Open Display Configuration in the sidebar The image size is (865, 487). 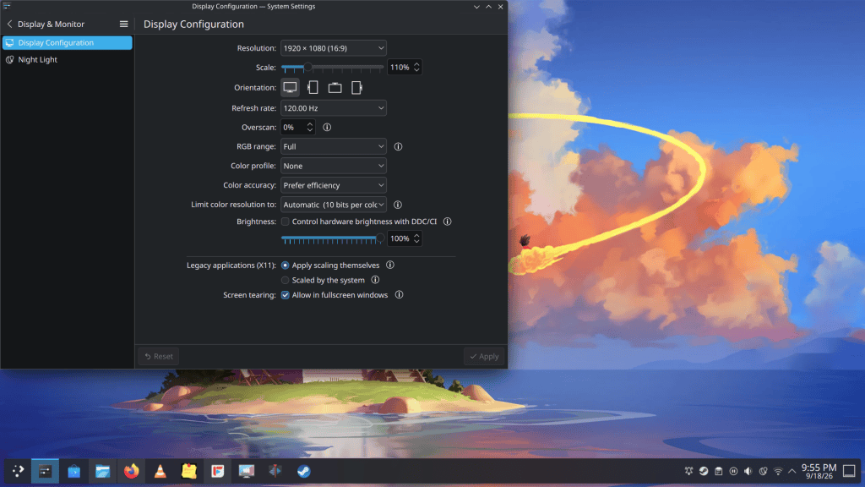[68, 42]
